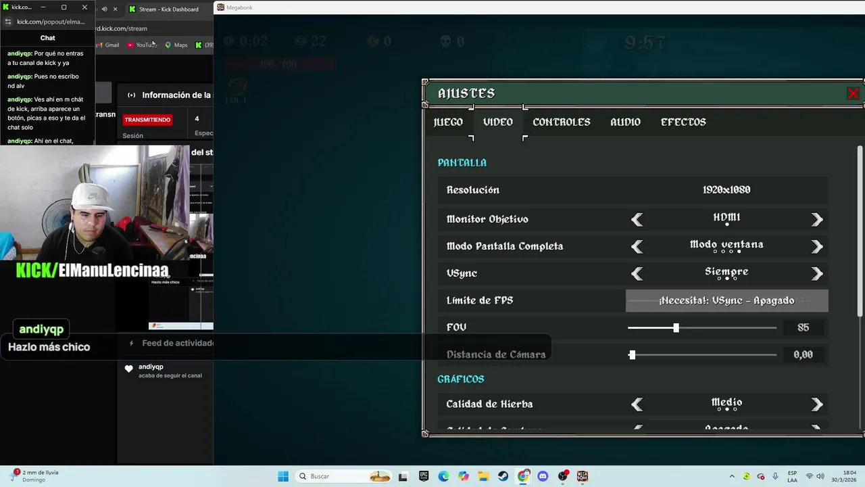The image size is (865, 487).
Task: Previous option arrow for Modo Pantalla Completa
Action: coord(637,246)
